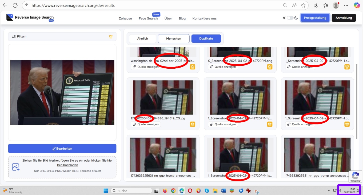The height and width of the screenshot is (195, 363).
Task: Expand the Filtern filter panel
Action: [62, 37]
